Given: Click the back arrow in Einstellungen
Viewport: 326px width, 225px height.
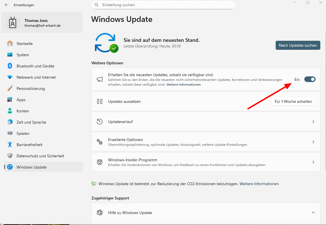Looking at the screenshot, I should (6, 5).
